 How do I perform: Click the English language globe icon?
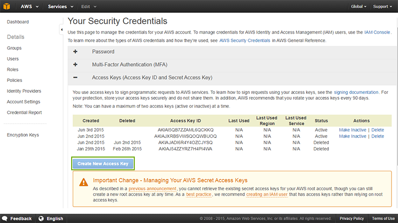tap(41, 219)
